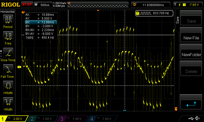Select the Rise Time measurement icon
Viewport: 204px width, 122px height.
(x=8, y=53)
